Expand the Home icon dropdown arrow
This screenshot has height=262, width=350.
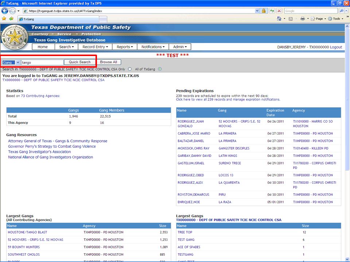click(284, 19)
